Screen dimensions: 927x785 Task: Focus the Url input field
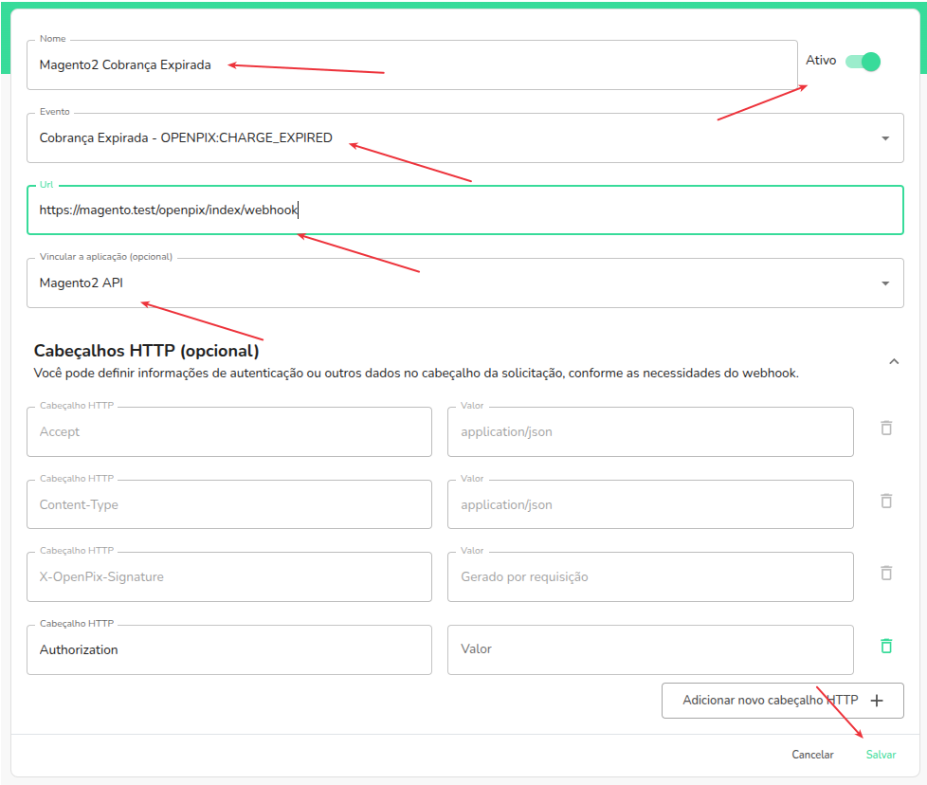[464, 210]
